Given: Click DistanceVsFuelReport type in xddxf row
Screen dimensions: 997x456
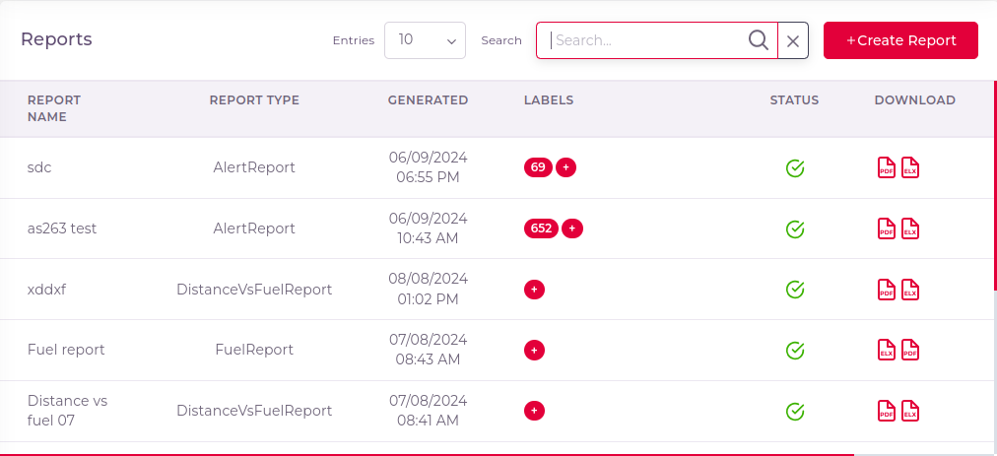Looking at the screenshot, I should pyautogui.click(x=254, y=290).
